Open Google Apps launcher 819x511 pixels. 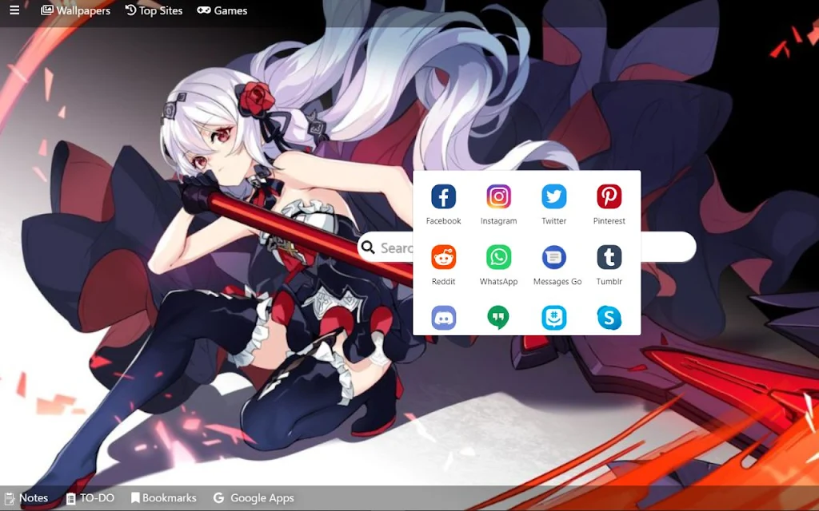[x=254, y=498]
